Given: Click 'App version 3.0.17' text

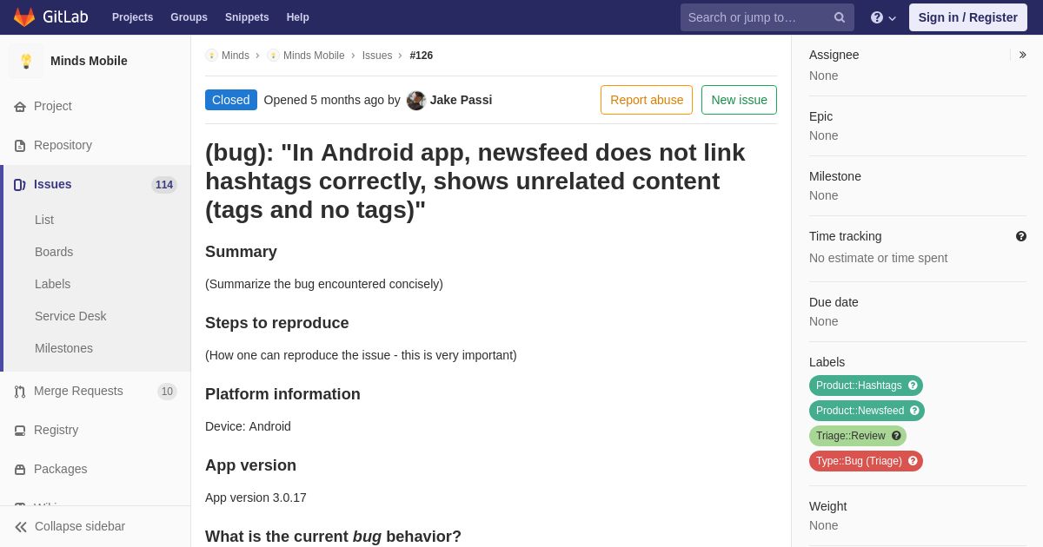Looking at the screenshot, I should click(x=256, y=498).
